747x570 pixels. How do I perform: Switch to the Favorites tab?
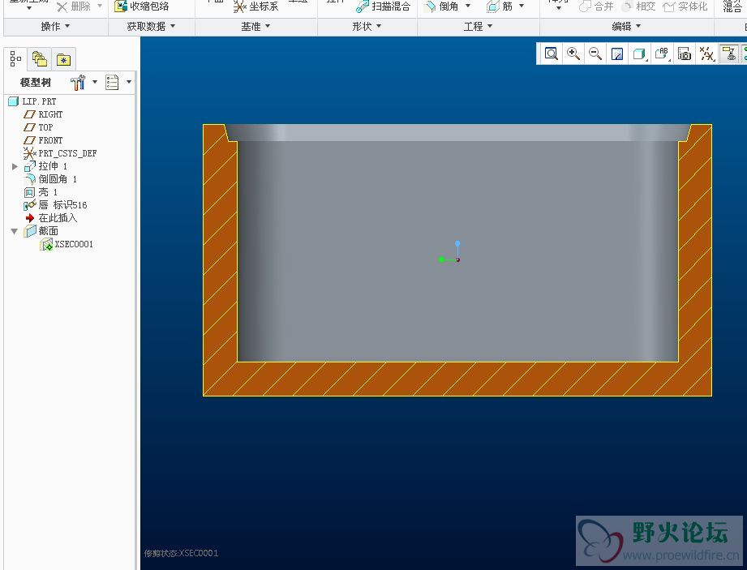coord(63,59)
